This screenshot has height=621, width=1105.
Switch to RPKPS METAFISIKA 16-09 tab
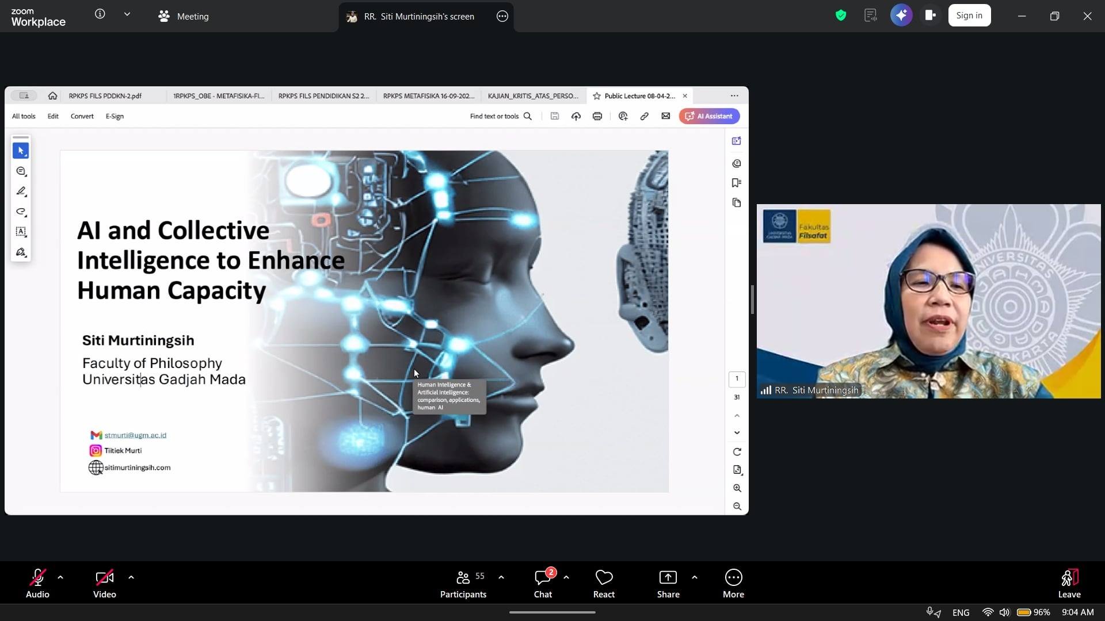(x=428, y=96)
